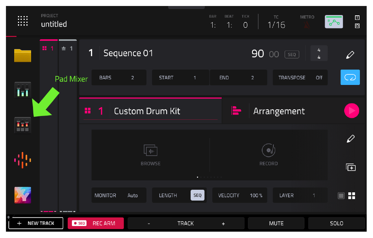Image resolution: width=373 pixels, height=238 pixels.
Task: Solo the current track
Action: click(x=337, y=223)
